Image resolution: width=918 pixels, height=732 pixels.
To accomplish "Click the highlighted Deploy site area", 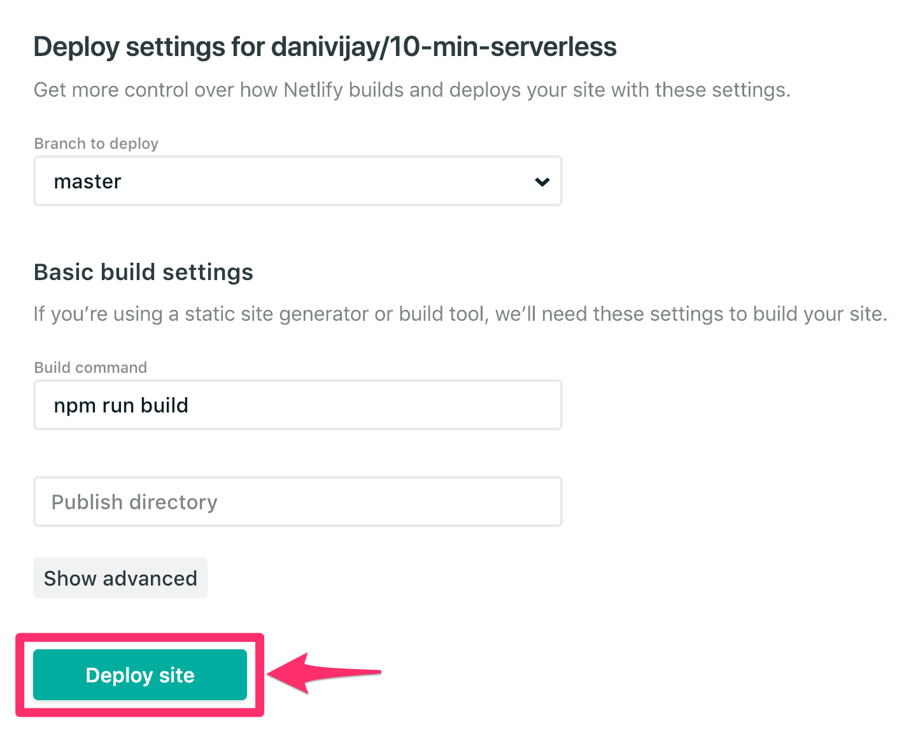I will pyautogui.click(x=139, y=675).
